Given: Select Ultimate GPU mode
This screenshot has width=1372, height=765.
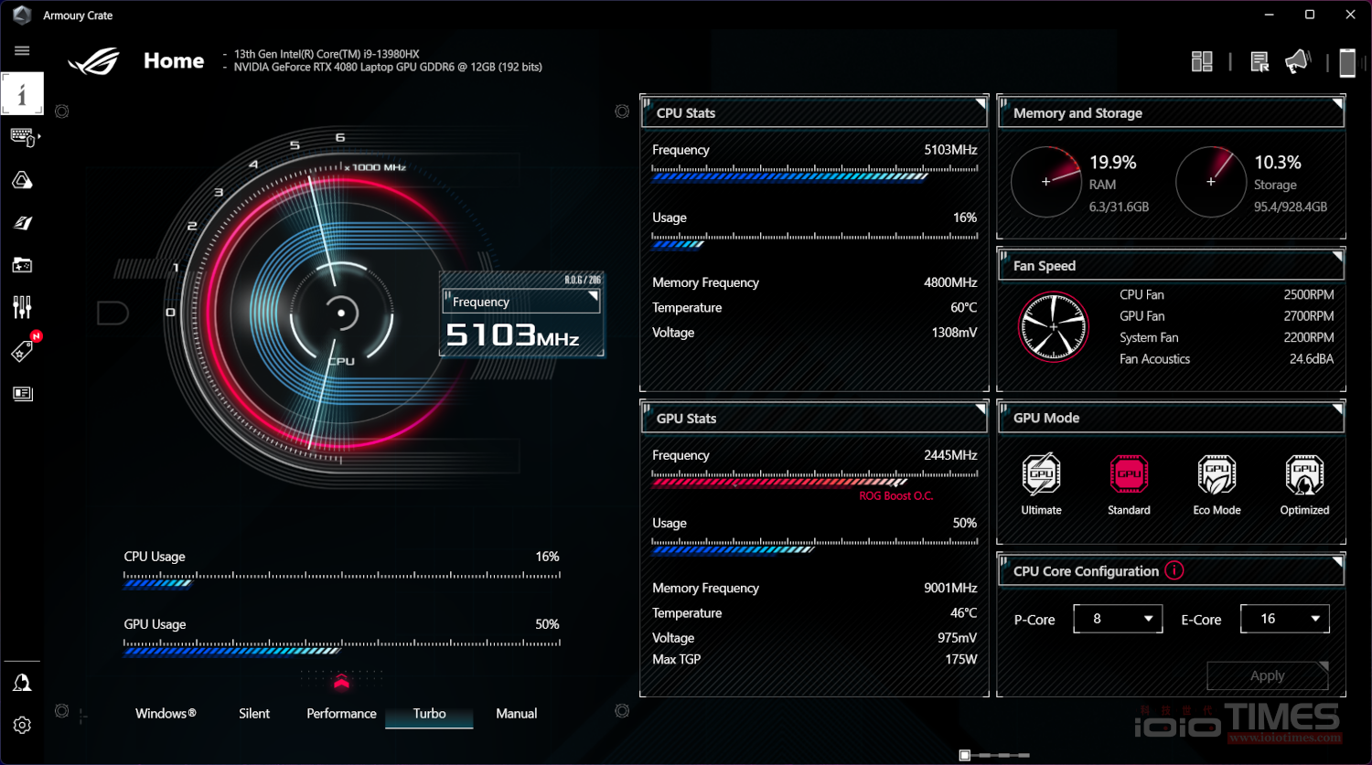Looking at the screenshot, I should 1041,485.
